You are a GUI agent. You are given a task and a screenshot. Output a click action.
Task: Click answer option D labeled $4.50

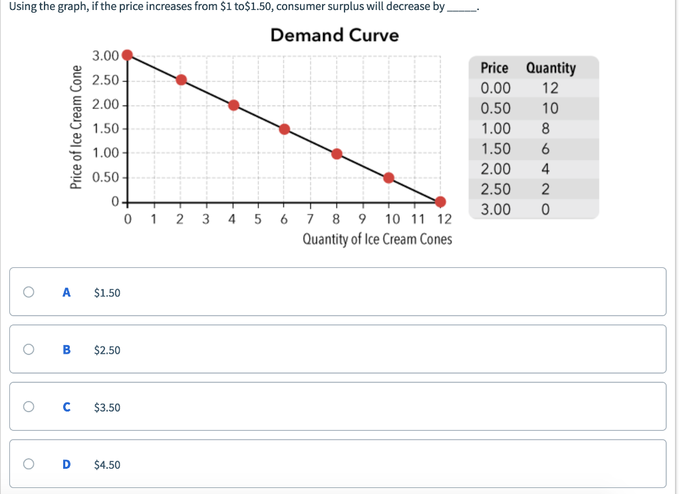click(106, 464)
